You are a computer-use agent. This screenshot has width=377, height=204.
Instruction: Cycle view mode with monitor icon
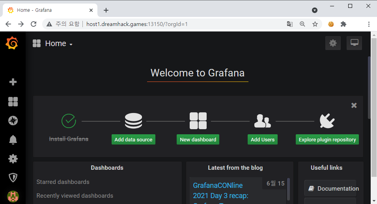354,43
